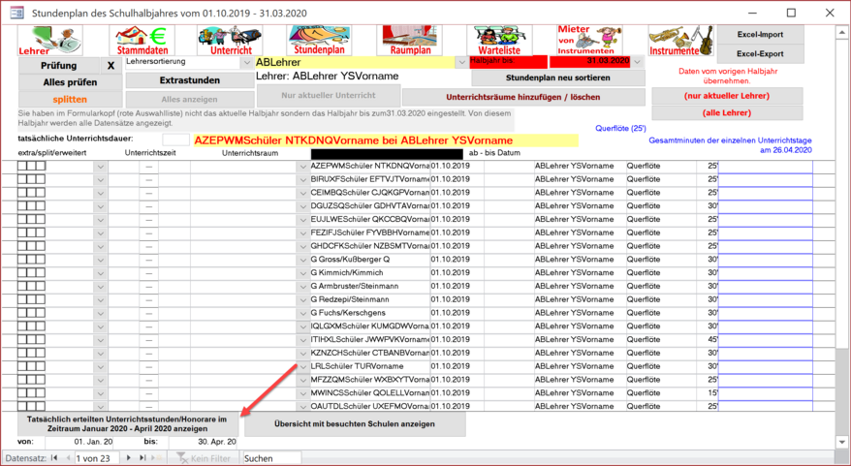851x466 pixels.
Task: Expand the Lehrersortierung dropdown
Action: (246, 62)
